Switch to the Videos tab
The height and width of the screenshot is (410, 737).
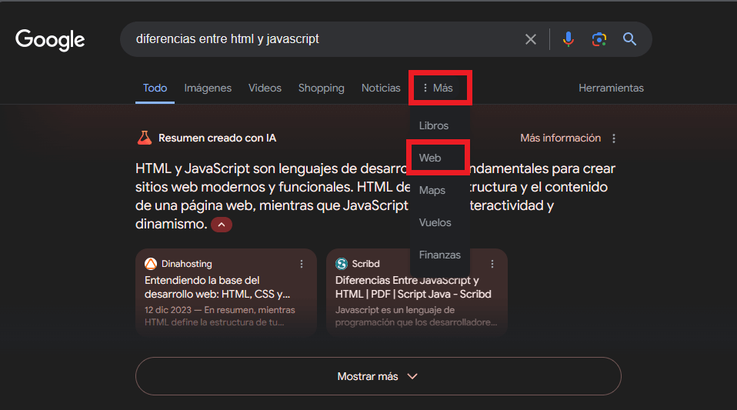265,88
